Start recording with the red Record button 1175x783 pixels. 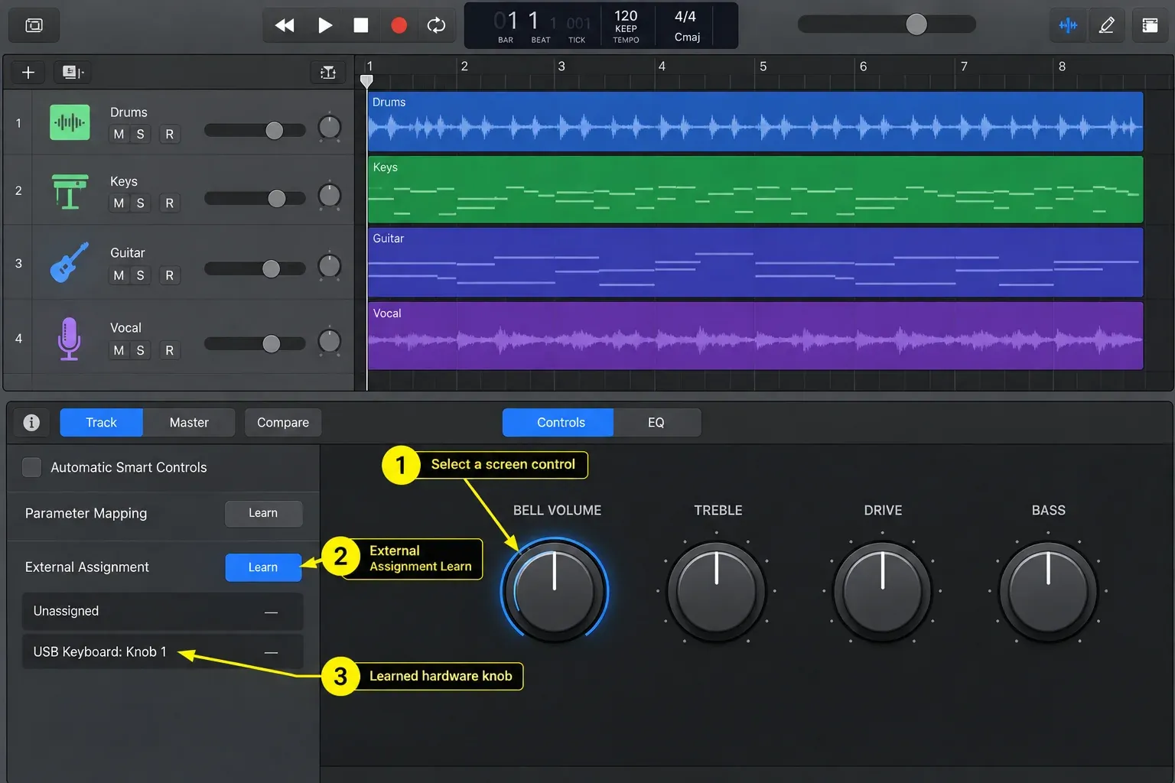[x=399, y=25]
